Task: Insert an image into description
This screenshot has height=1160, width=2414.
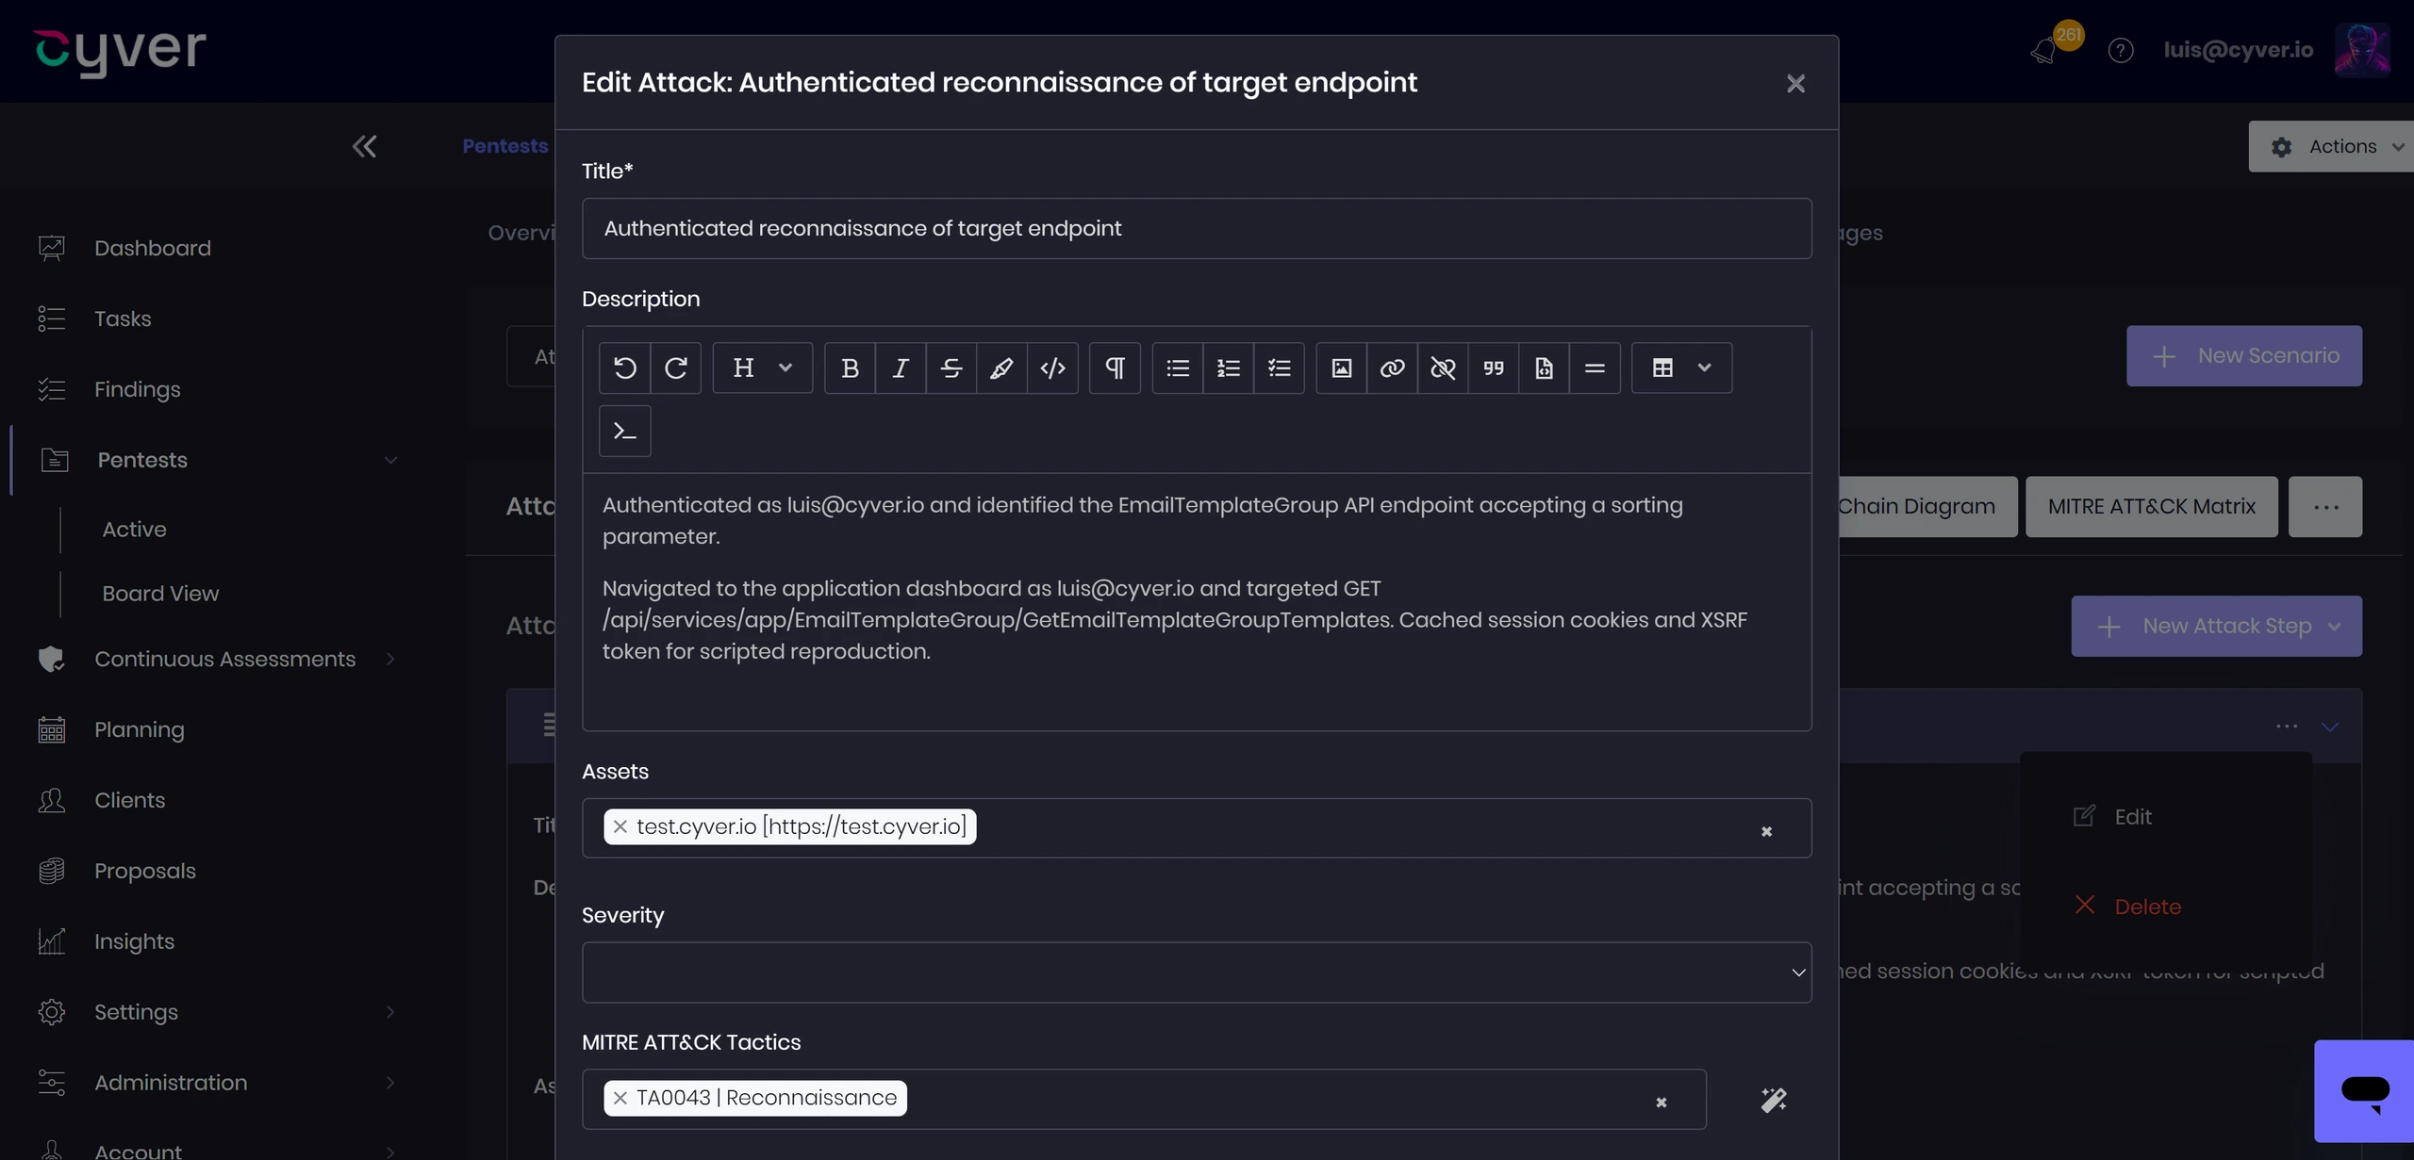Action: [x=1342, y=368]
